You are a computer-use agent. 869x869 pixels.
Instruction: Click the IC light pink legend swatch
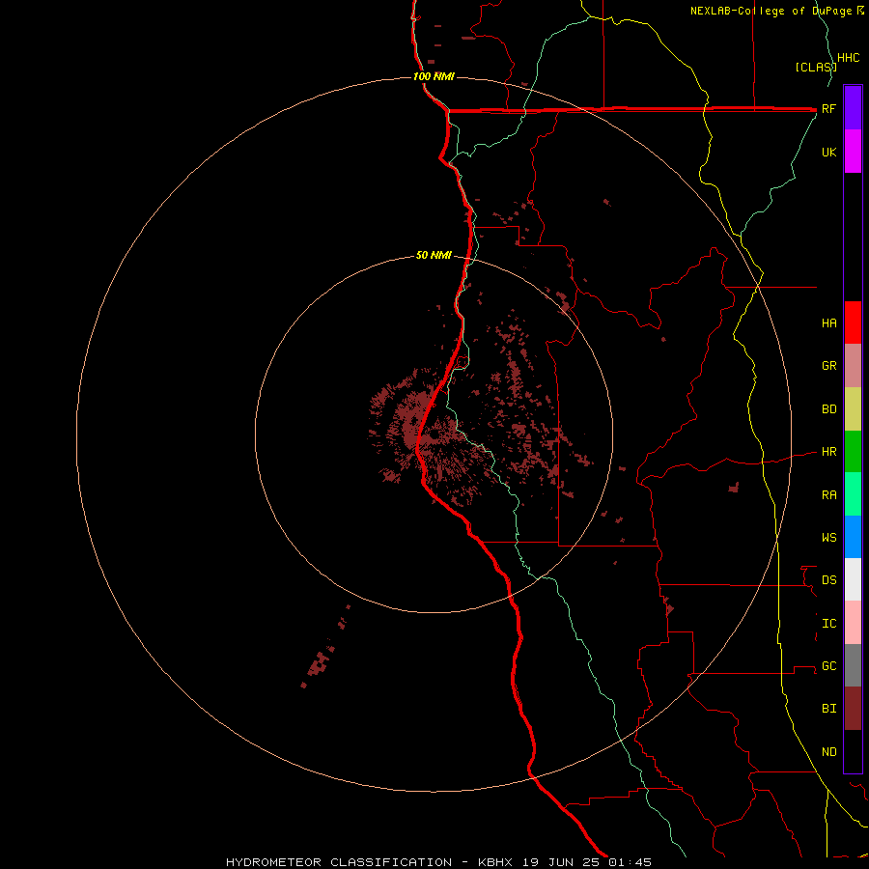click(853, 623)
